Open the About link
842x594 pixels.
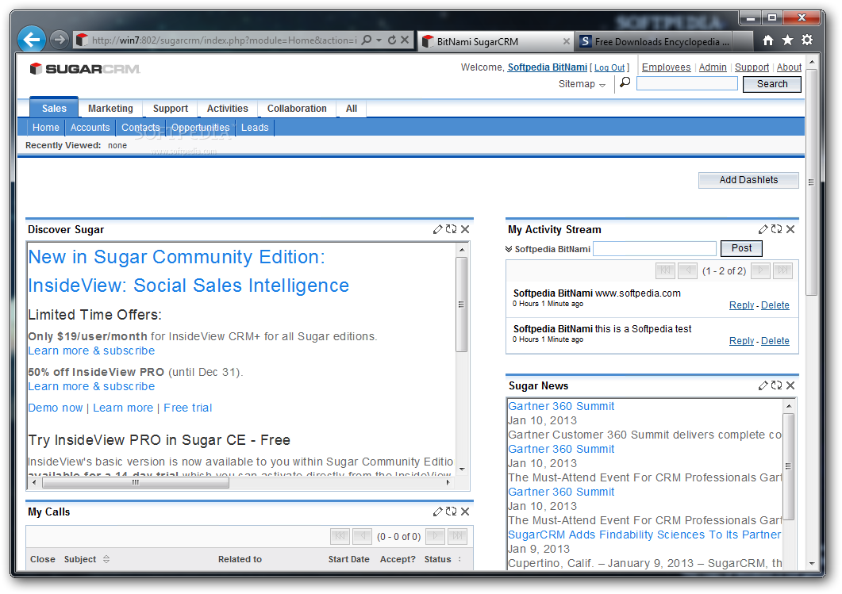coord(789,67)
